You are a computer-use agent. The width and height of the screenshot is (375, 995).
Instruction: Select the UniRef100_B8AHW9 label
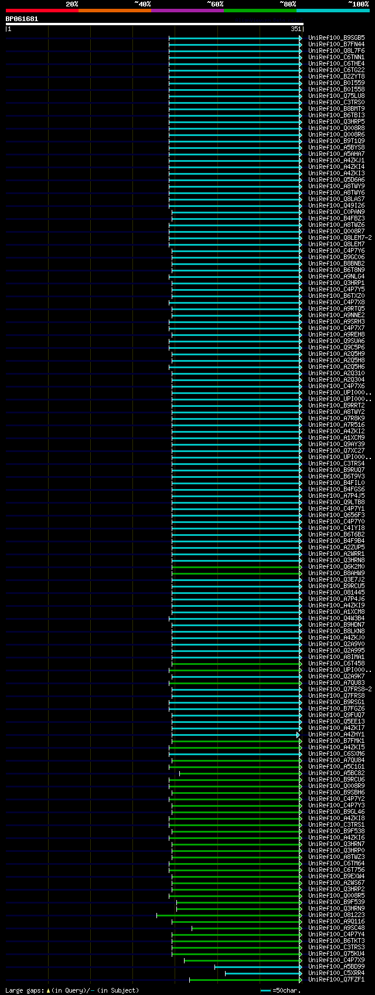336,573
